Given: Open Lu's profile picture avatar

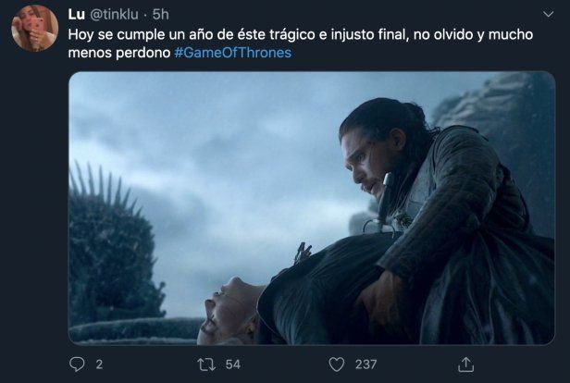Looking at the screenshot, I should click(x=34, y=29).
